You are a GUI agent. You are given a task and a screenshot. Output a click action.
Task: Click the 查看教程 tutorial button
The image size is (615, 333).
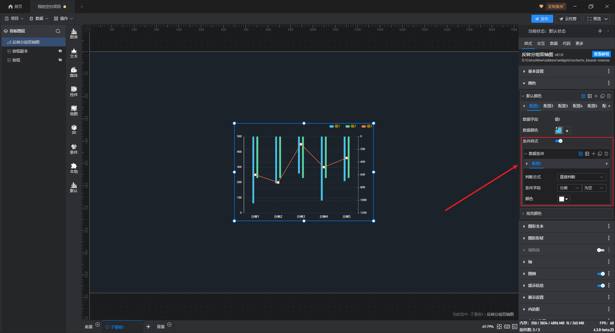pos(601,54)
